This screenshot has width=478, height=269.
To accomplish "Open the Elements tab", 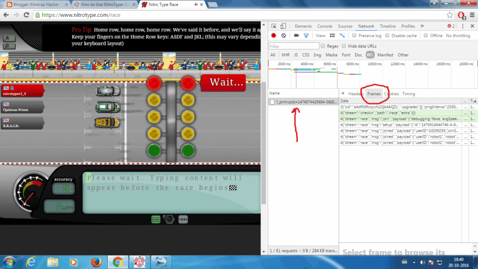I will [303, 26].
